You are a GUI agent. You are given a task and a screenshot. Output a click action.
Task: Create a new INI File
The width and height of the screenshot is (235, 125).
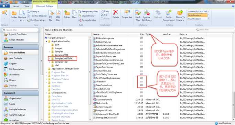point(51,16)
